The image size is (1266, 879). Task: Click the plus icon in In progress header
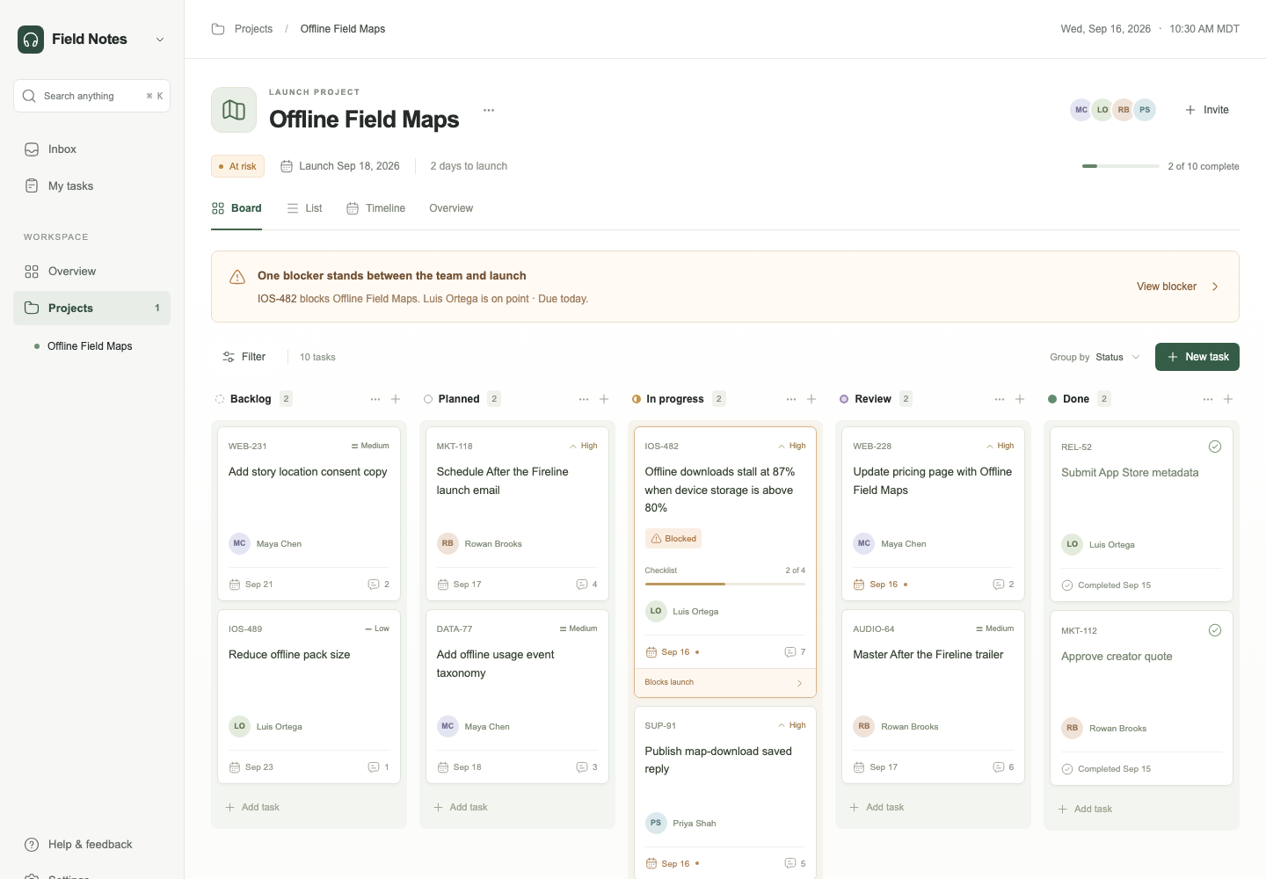tap(811, 399)
